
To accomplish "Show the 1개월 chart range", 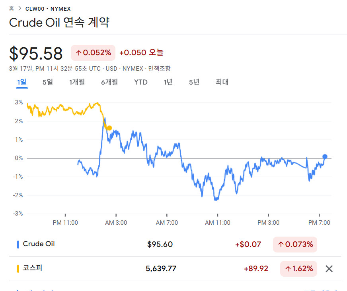I will click(x=77, y=82).
